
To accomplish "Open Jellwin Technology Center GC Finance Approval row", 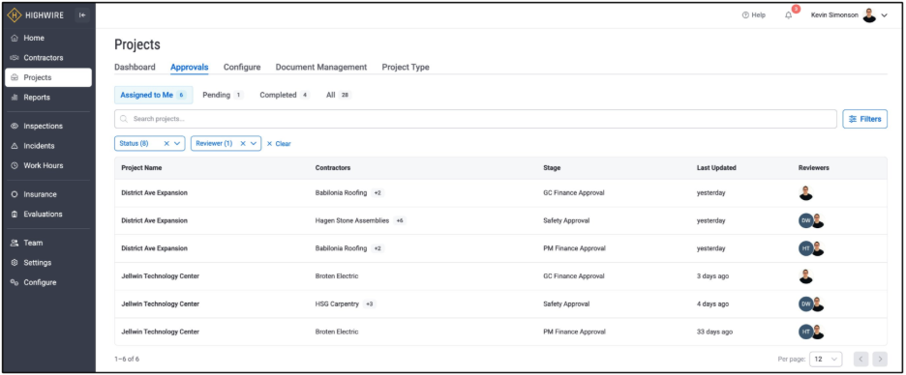I will (x=500, y=276).
